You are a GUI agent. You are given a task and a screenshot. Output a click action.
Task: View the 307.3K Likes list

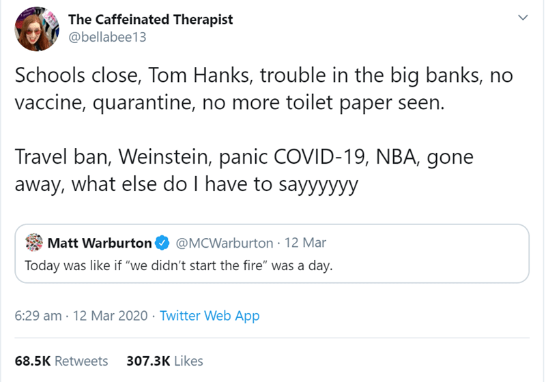click(164, 361)
